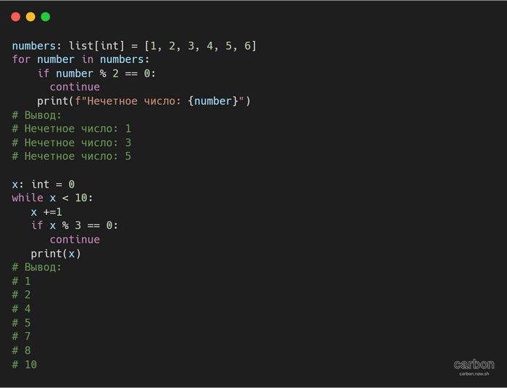Click the print f-string 'Нечетное число' line
Screen dimensions: 507x388
(x=143, y=101)
